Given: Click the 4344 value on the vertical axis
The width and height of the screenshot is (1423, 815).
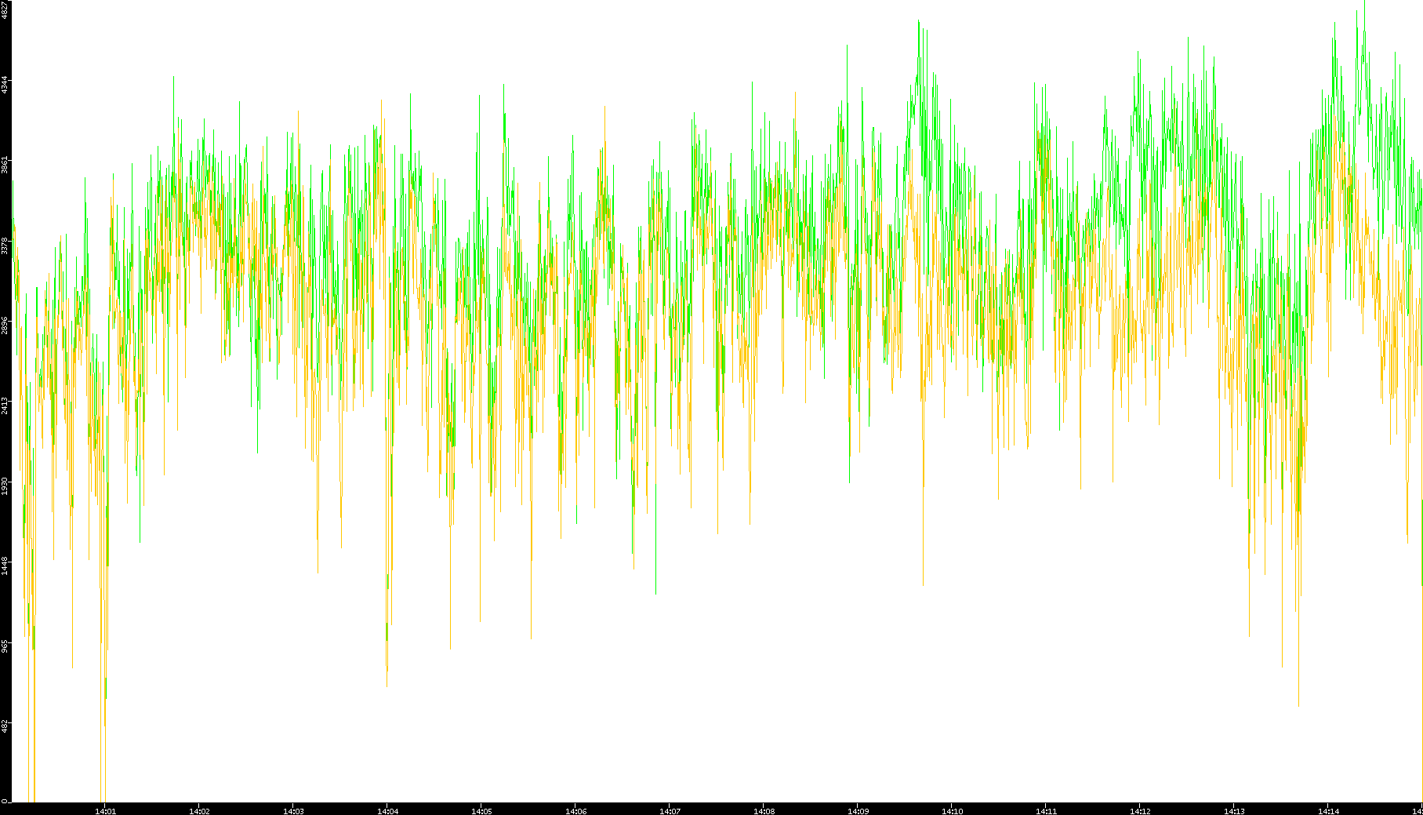Looking at the screenshot, I should click(5, 85).
